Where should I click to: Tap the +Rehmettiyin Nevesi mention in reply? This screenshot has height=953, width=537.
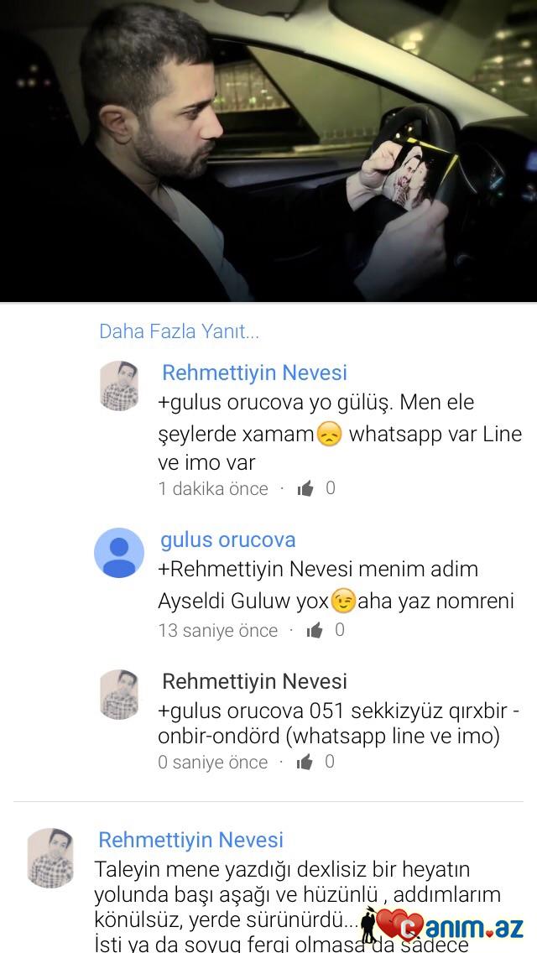pos(255,570)
